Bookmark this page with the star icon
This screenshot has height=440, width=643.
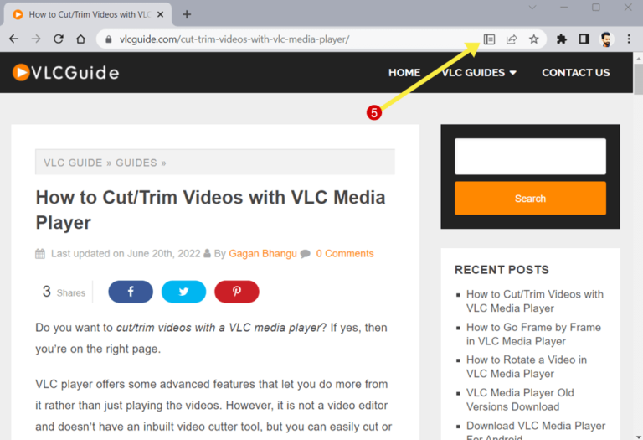tap(533, 39)
